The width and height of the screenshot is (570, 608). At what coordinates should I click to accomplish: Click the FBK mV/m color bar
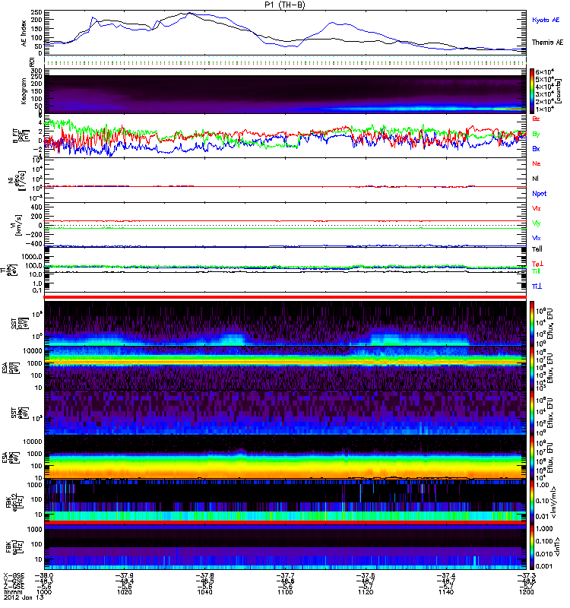click(x=532, y=502)
